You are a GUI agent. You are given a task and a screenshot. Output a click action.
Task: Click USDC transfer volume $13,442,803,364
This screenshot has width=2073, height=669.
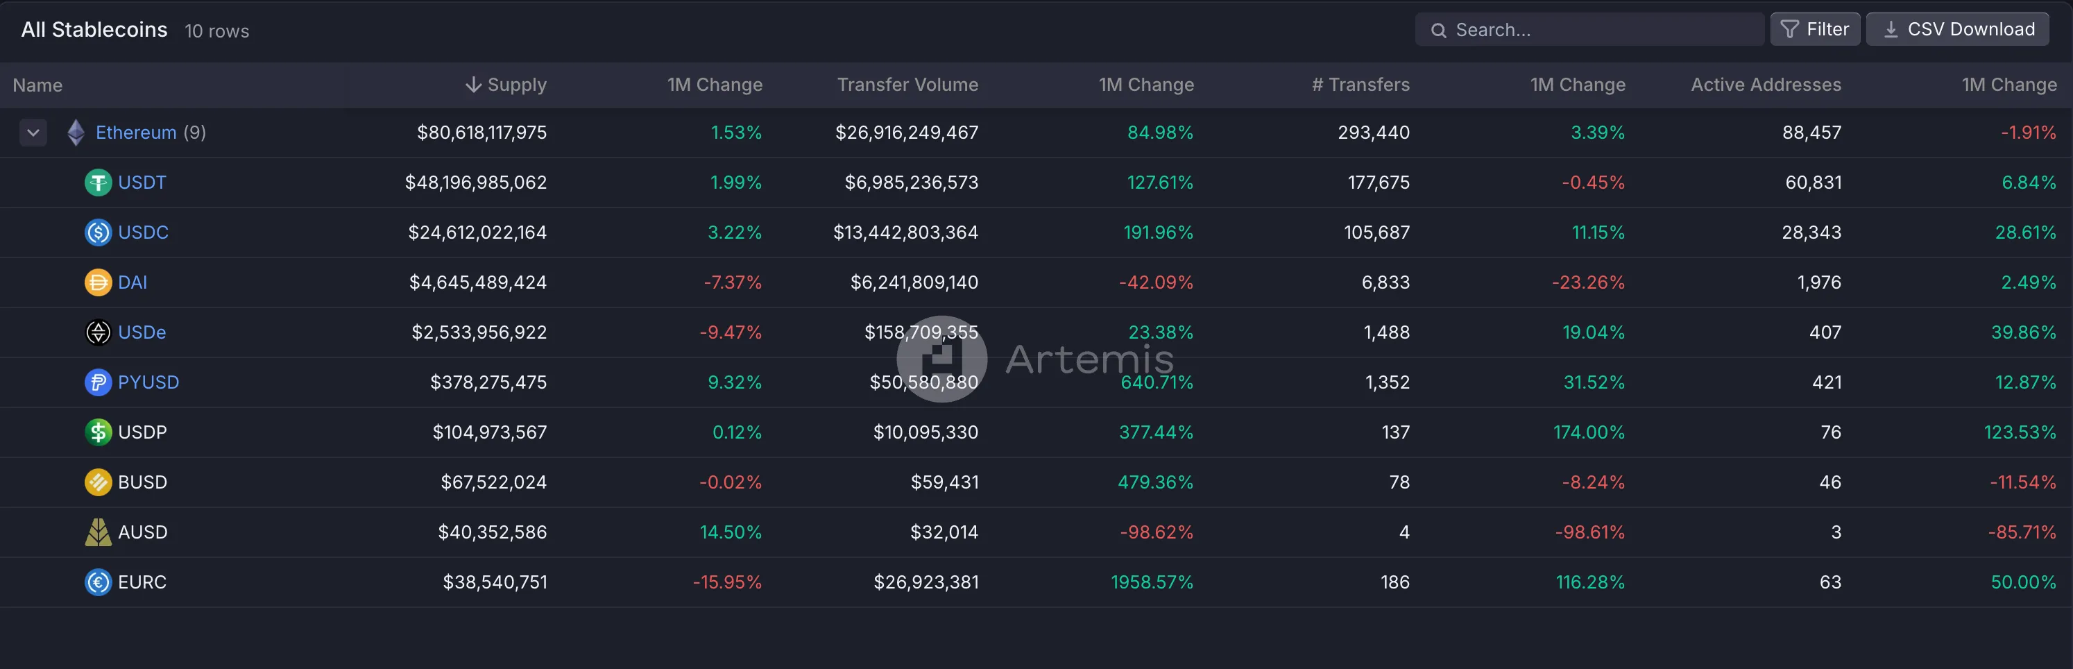pyautogui.click(x=905, y=232)
